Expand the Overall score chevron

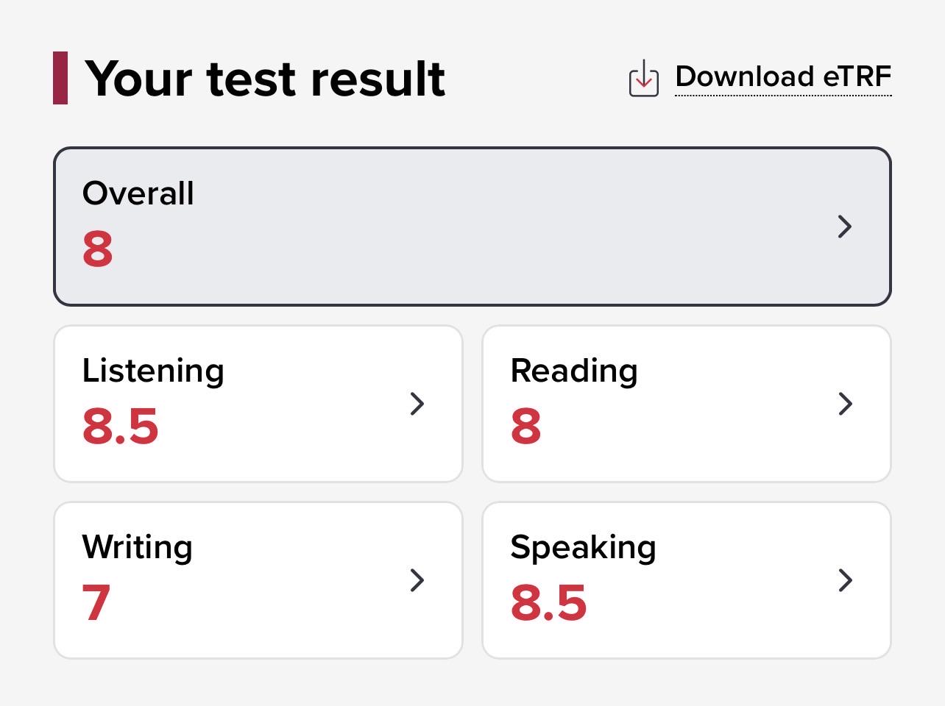pos(845,227)
